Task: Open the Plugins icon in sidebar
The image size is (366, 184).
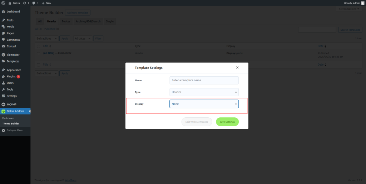Action: point(4,76)
